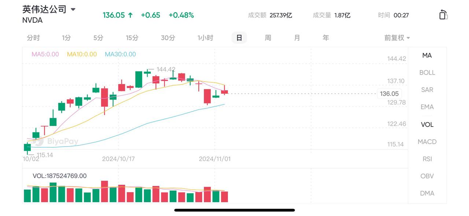This screenshot has height=216, width=469.
Task: Click the 144.42 high price candle
Action: click(x=147, y=72)
